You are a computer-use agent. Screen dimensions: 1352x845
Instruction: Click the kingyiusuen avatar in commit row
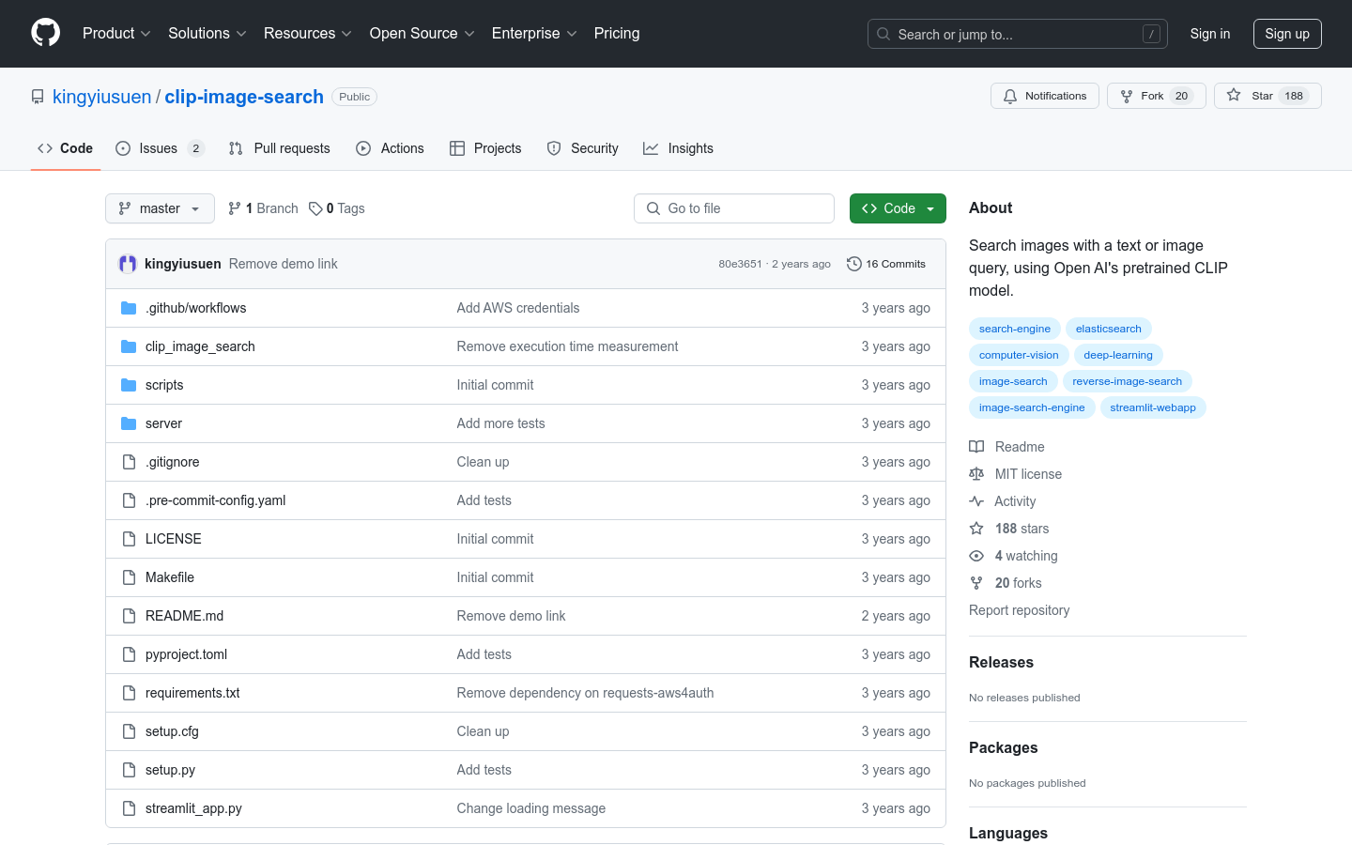point(128,264)
